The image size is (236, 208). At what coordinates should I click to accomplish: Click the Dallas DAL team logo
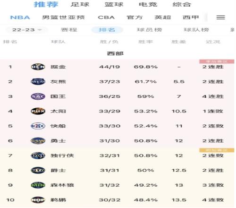pos(38,156)
